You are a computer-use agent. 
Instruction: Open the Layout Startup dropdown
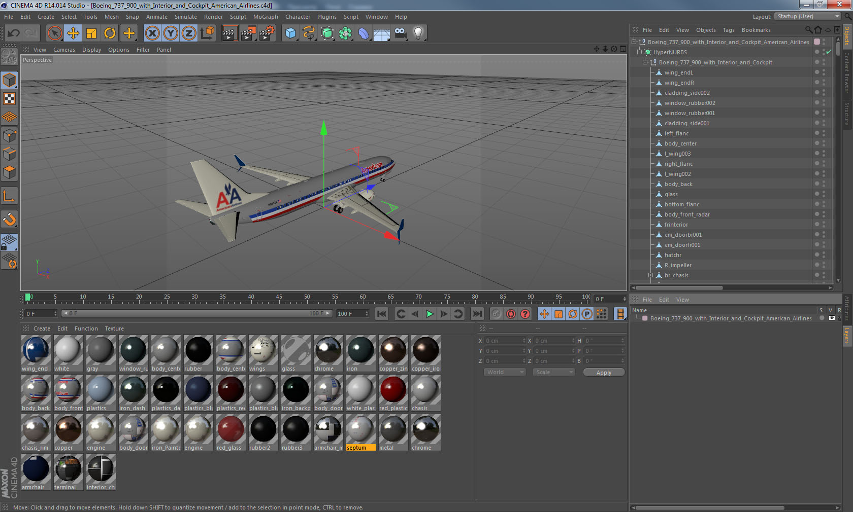click(808, 16)
